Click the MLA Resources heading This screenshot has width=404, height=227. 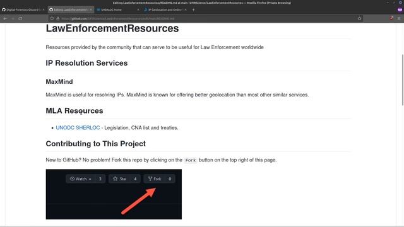pos(74,111)
